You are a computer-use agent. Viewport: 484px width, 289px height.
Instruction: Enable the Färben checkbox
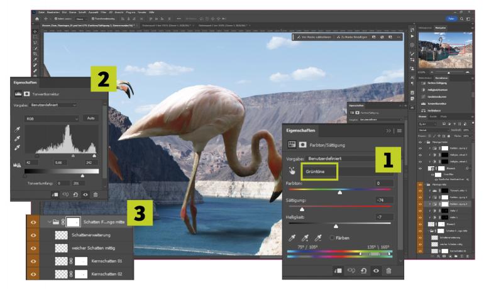pyautogui.click(x=332, y=238)
